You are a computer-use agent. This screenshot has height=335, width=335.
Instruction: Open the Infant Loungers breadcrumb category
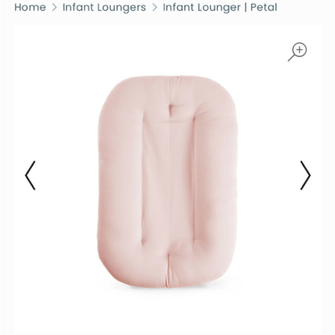pyautogui.click(x=104, y=7)
